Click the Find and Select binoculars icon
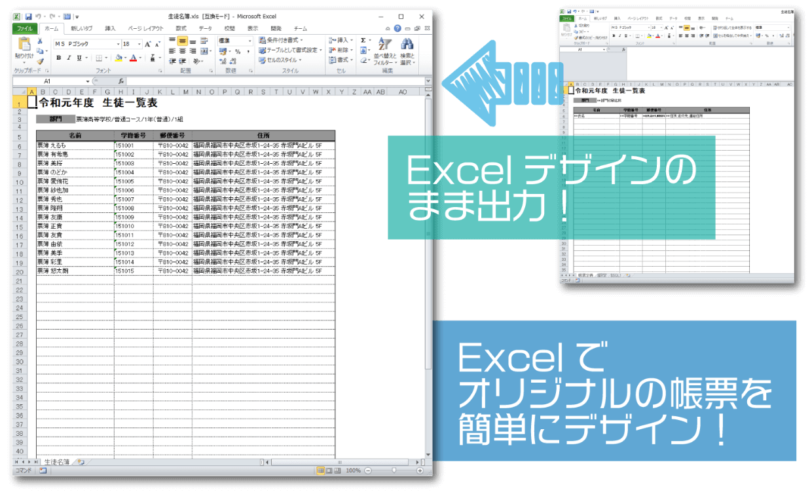The height and width of the screenshot is (498, 812). coord(407,45)
